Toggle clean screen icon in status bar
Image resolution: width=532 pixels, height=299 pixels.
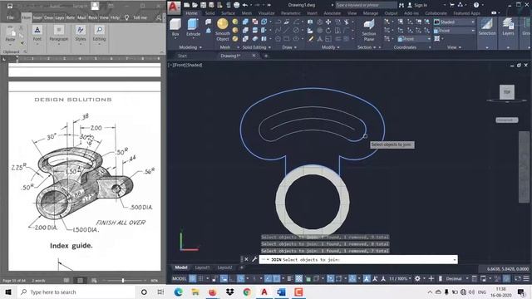pos(517,279)
